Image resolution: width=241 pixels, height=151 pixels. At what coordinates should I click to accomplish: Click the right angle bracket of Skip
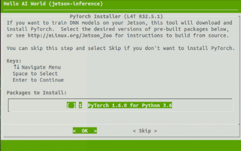point(156,131)
